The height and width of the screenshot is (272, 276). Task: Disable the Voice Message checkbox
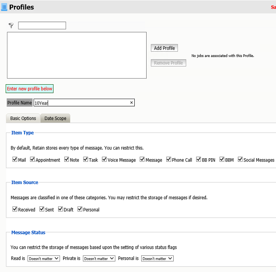pyautogui.click(x=104, y=160)
